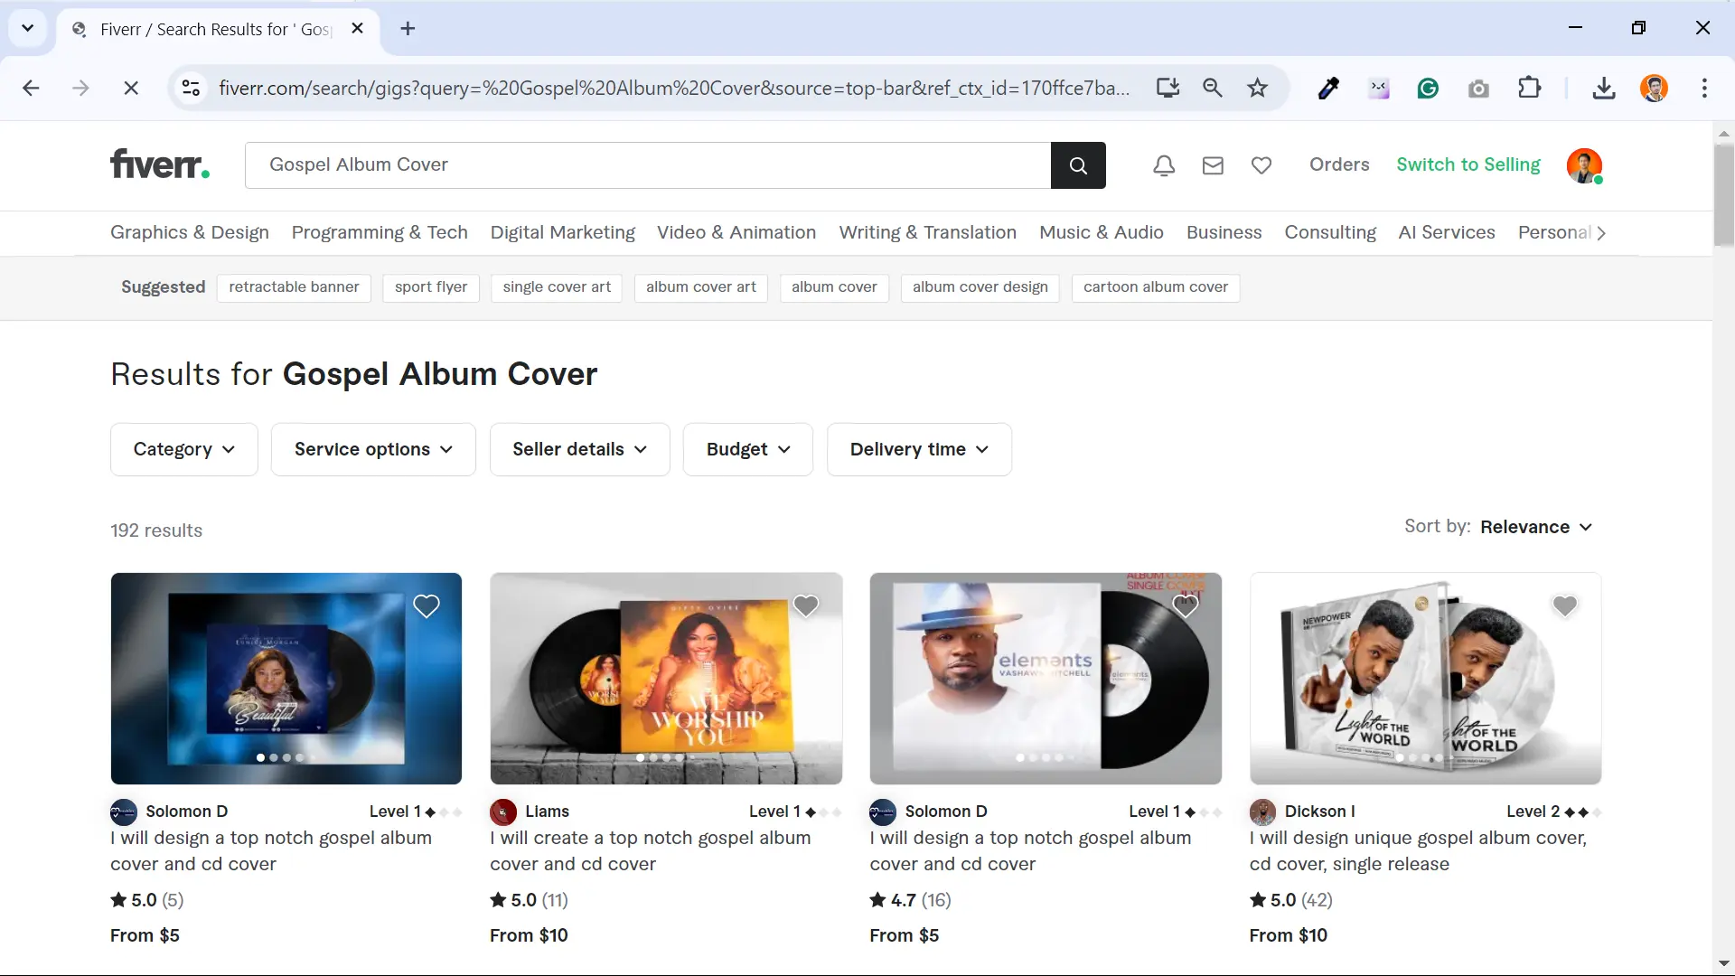Save Solomon D $5 first gig to favorites
Screen dimensions: 1735x976
coord(427,605)
